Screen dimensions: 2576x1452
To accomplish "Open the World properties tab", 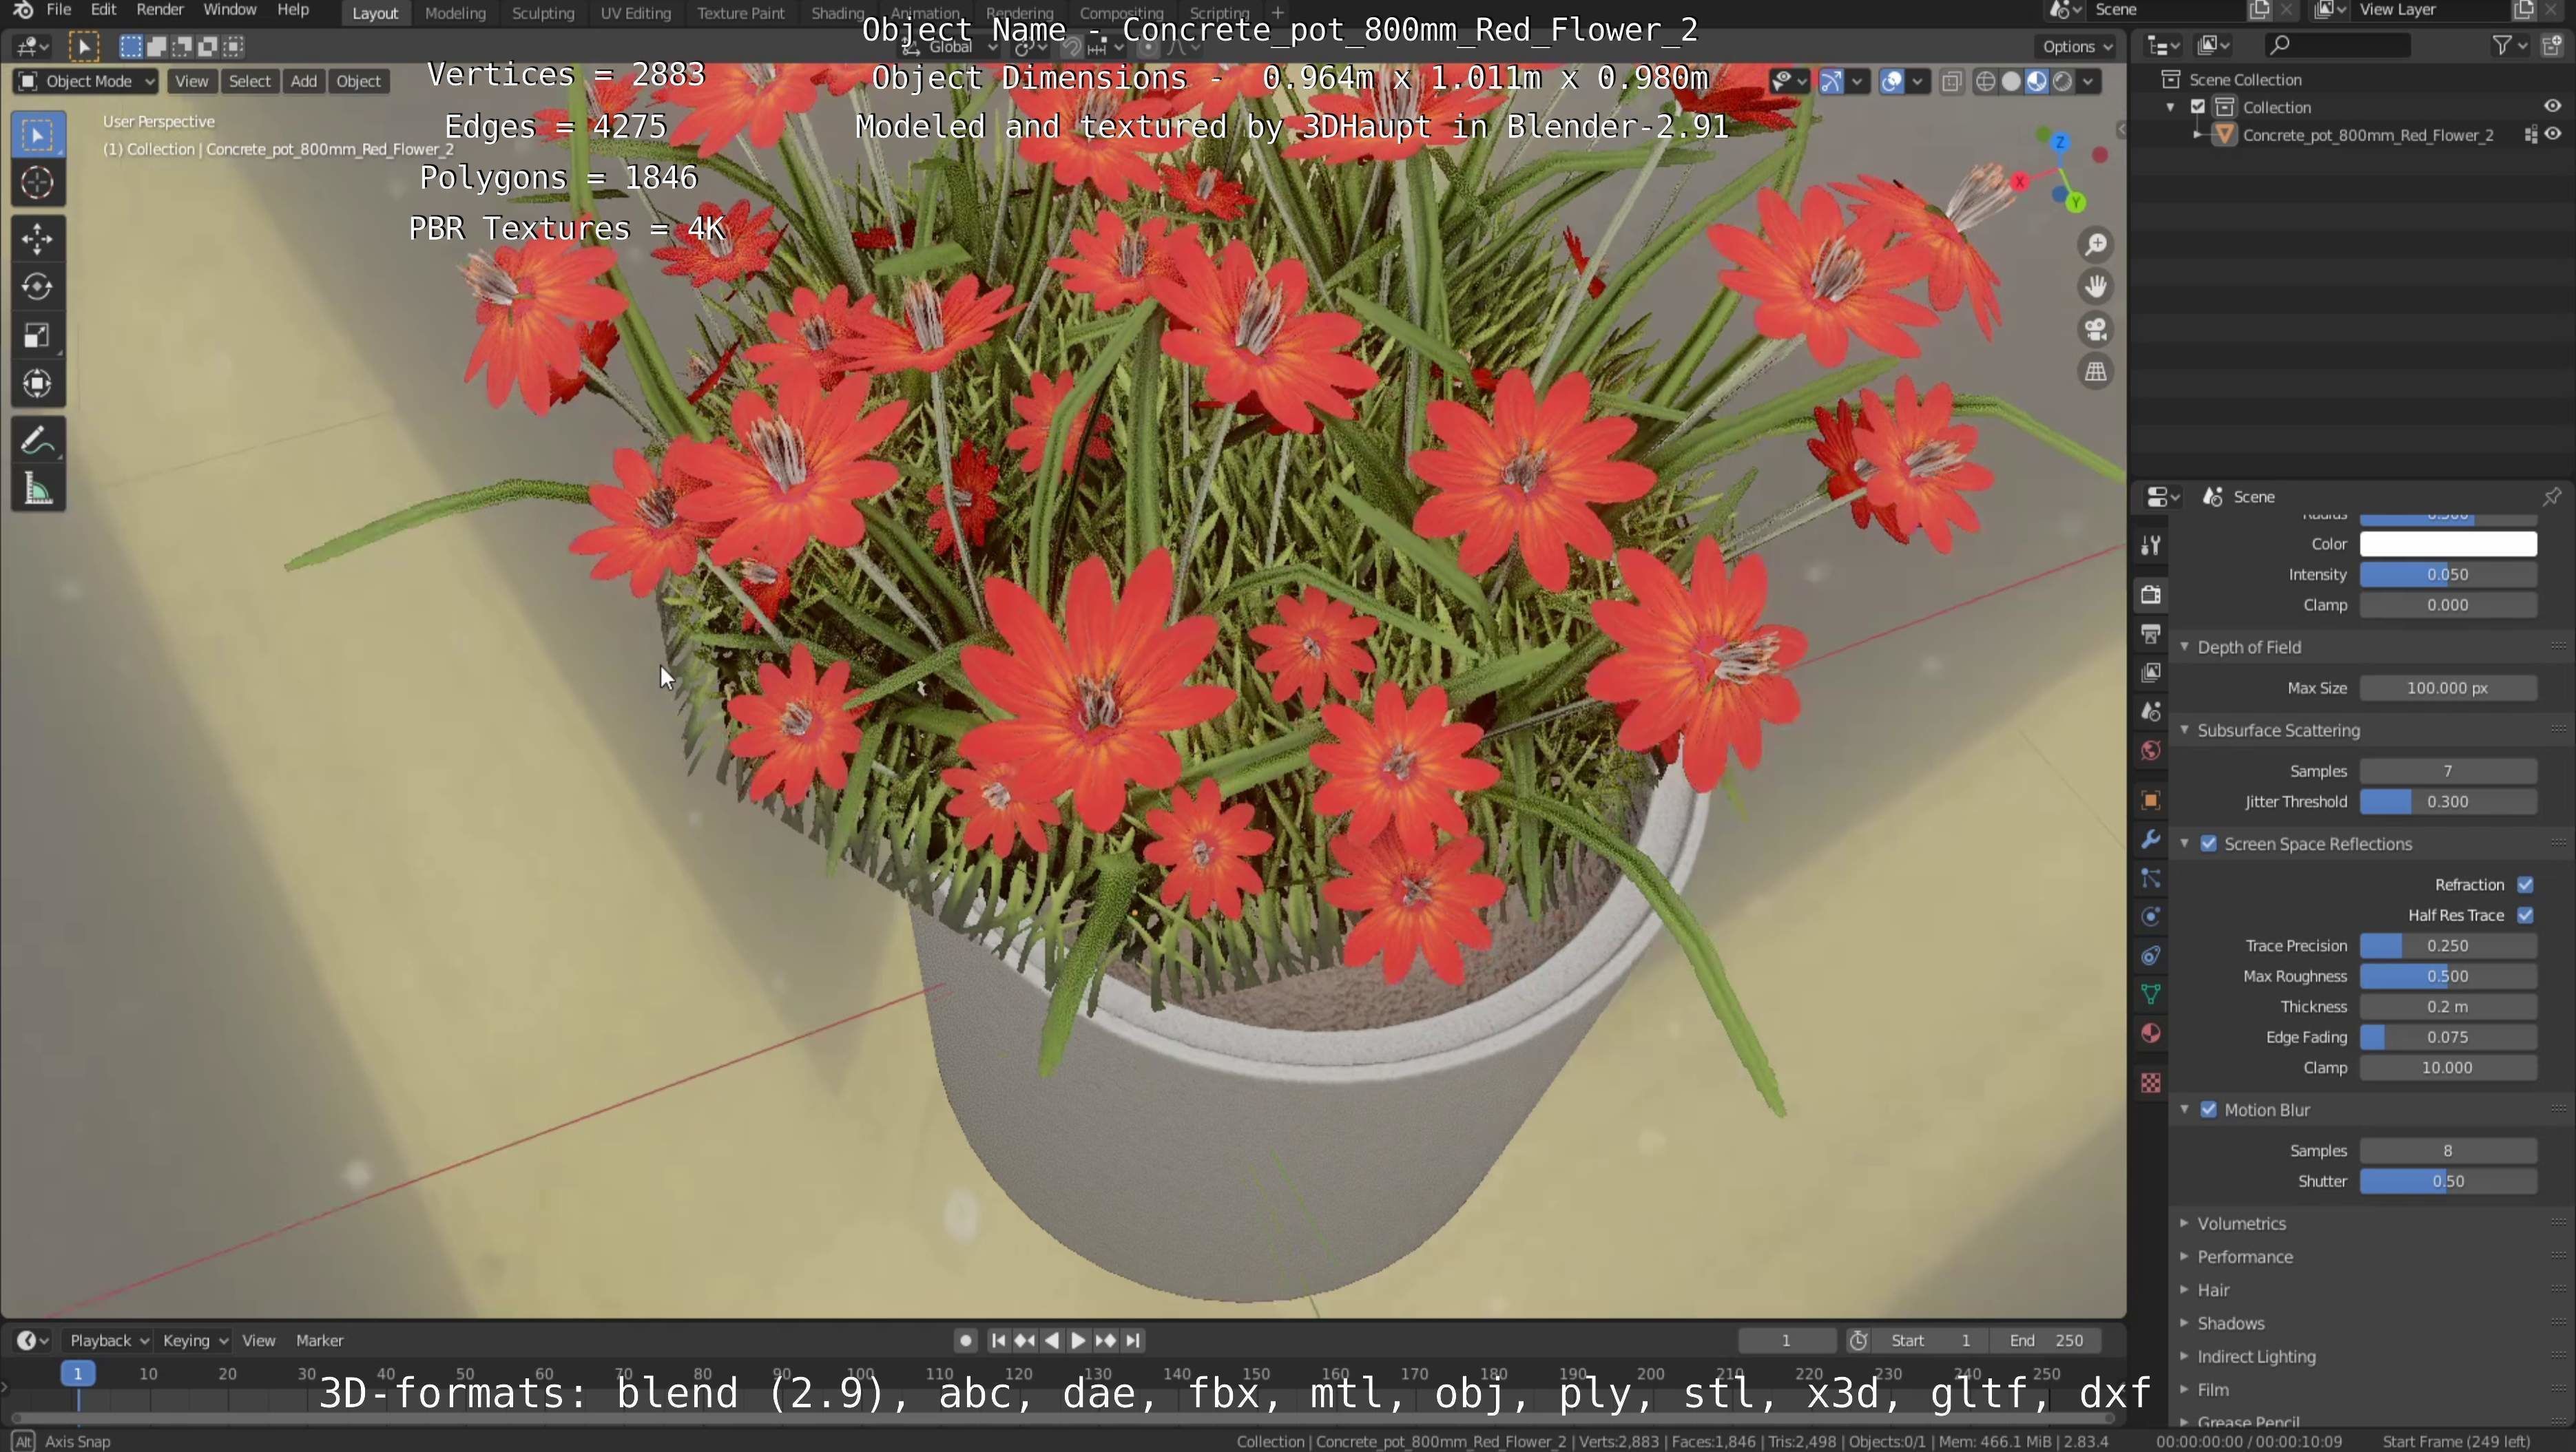I will [2150, 750].
